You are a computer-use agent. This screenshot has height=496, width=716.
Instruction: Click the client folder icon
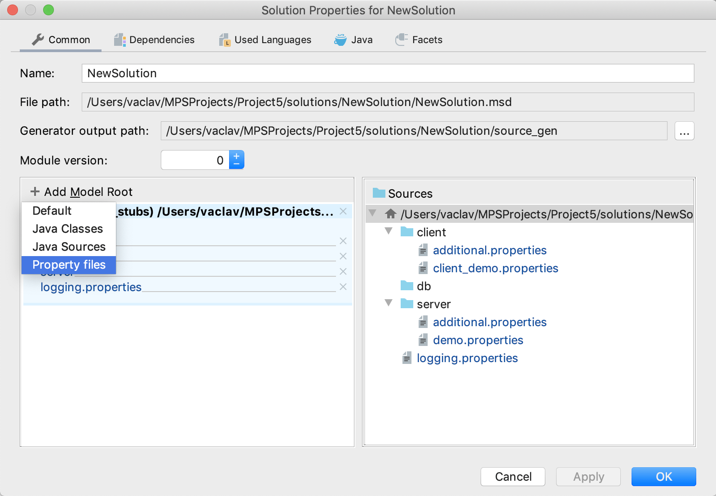(x=407, y=232)
